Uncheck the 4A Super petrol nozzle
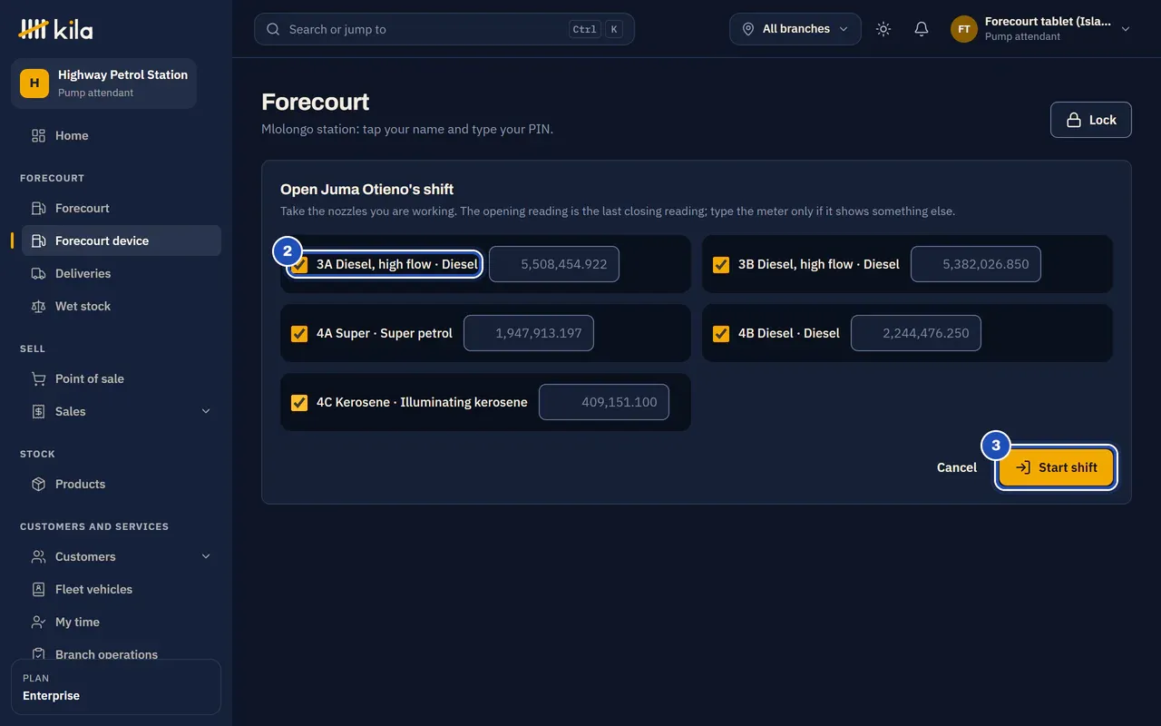1161x726 pixels. (x=299, y=333)
